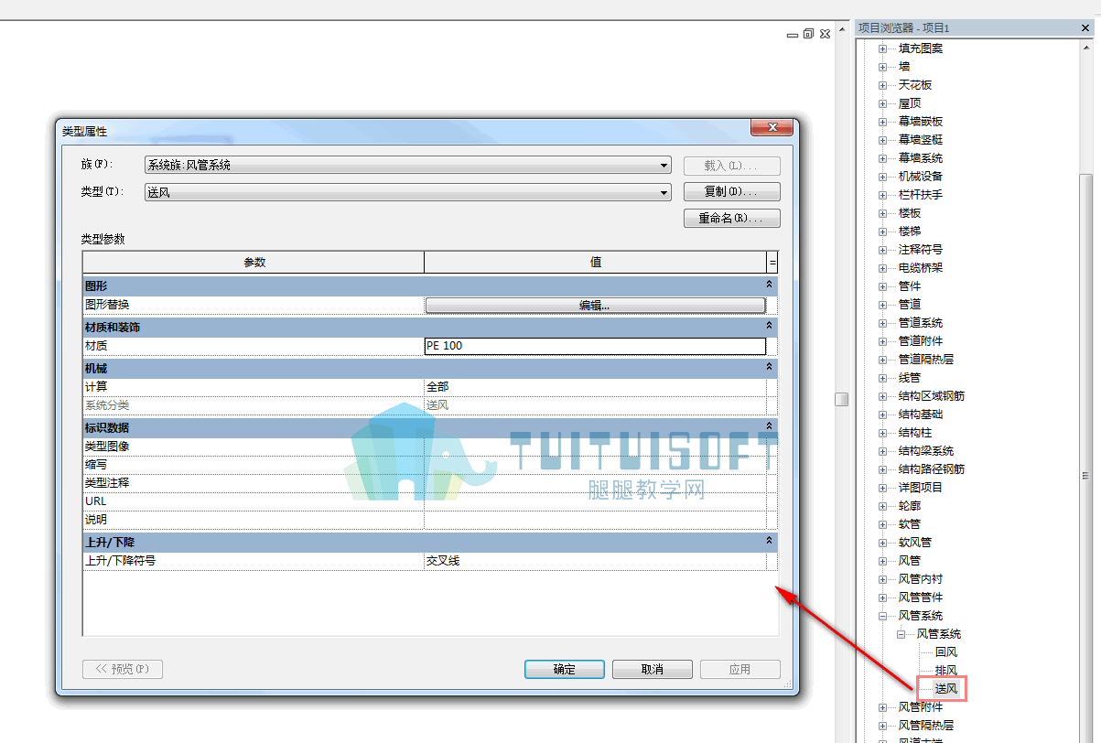This screenshot has height=743, width=1101.
Task: Click the 复制(D)... button
Action: (x=731, y=192)
